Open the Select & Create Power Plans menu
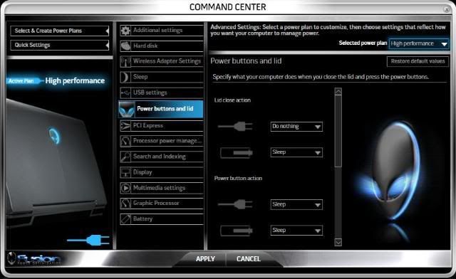Viewport: 456px width, 279px height. click(x=60, y=31)
